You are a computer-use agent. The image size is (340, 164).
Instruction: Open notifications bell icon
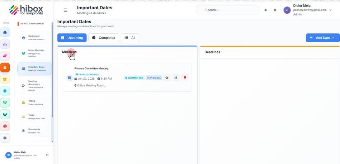tap(265, 10)
